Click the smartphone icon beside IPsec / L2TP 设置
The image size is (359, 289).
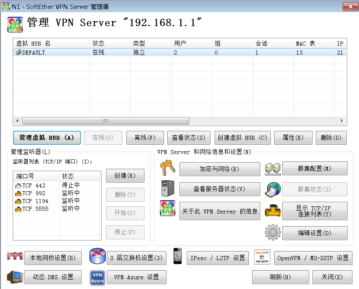point(177,256)
